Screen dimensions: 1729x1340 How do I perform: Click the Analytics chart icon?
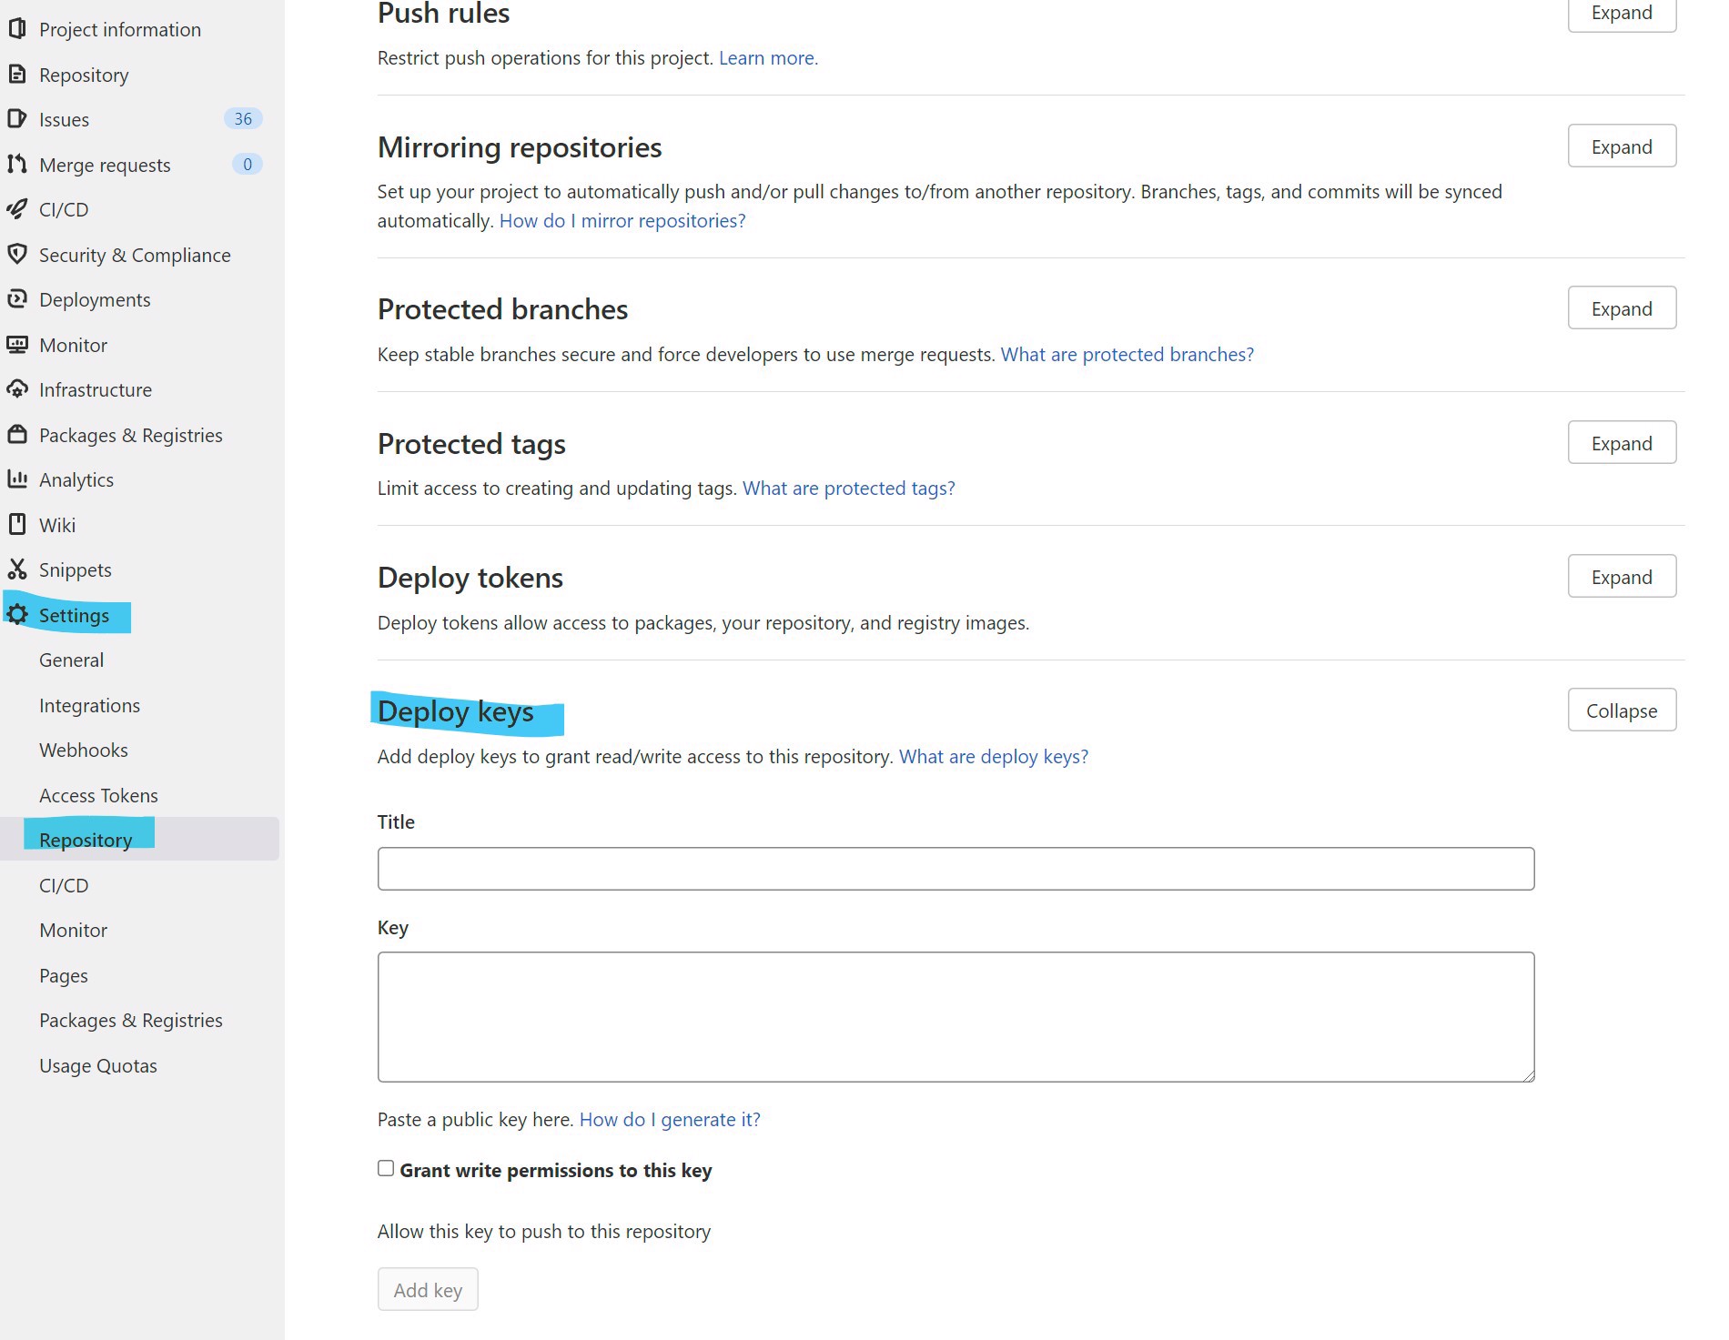pos(17,479)
